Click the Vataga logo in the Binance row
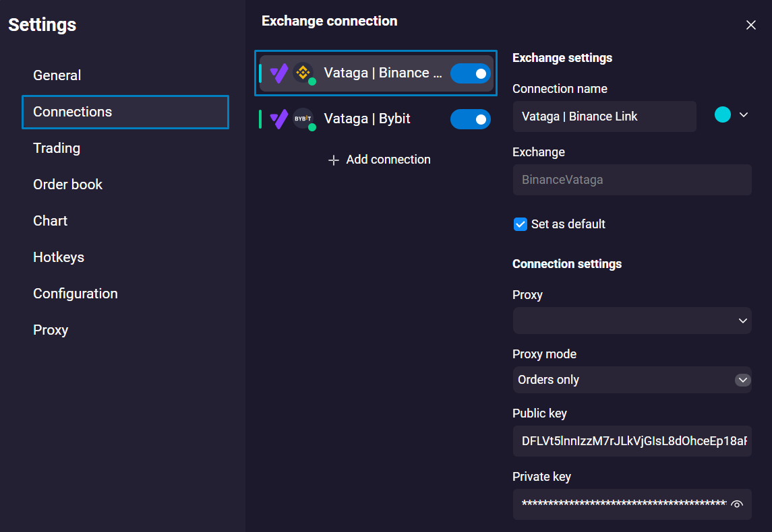Image resolution: width=772 pixels, height=532 pixels. tap(278, 73)
